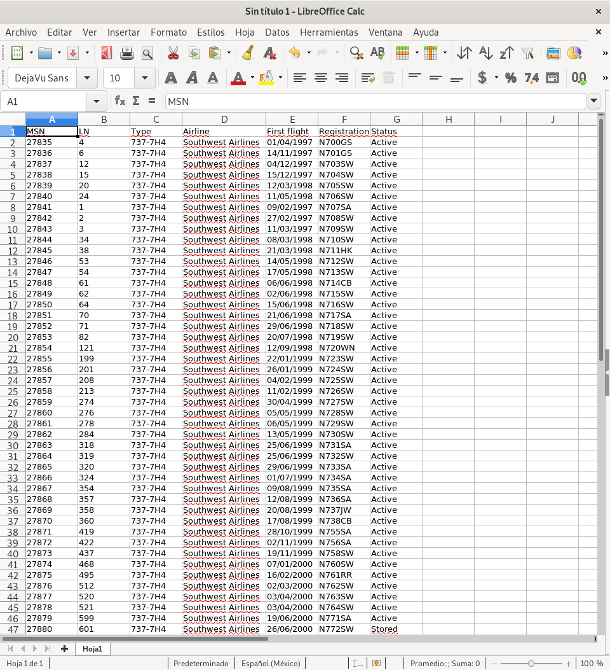Viewport: 610px width, 670px height.
Task: Click the Clone formatting paintbrush icon
Action: coord(248,53)
